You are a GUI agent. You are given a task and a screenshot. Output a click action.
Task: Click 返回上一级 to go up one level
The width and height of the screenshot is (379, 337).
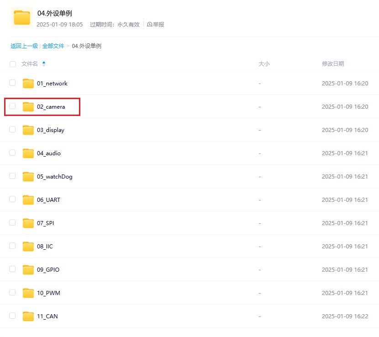coord(24,46)
